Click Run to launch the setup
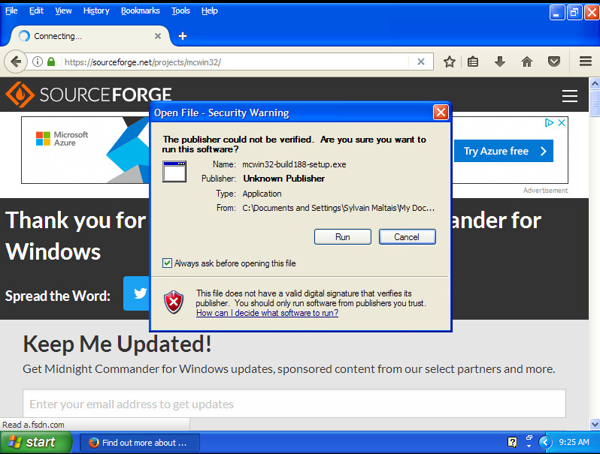 [342, 236]
